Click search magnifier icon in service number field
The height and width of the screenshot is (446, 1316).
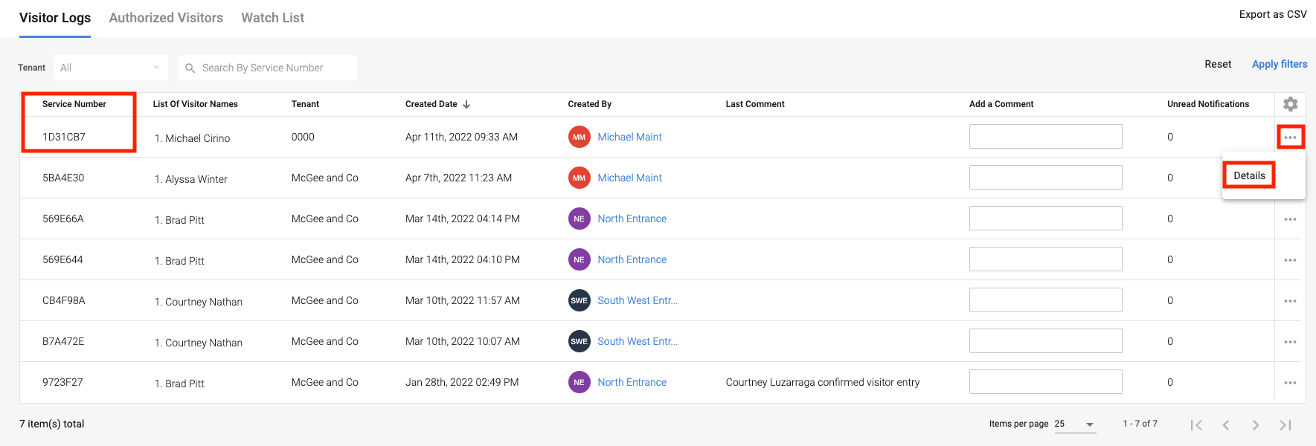pos(190,68)
